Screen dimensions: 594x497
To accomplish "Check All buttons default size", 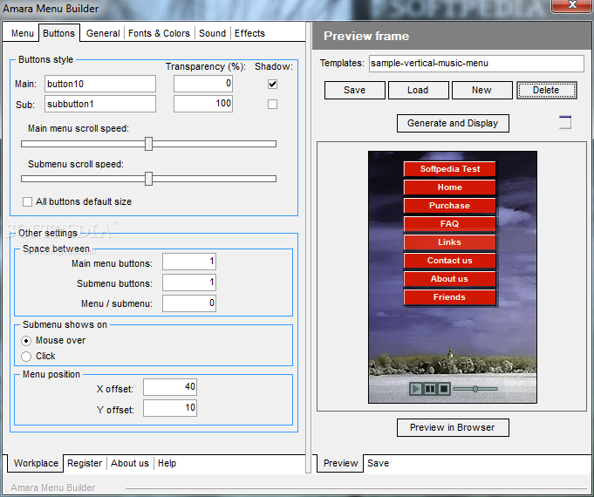I will tap(27, 201).
